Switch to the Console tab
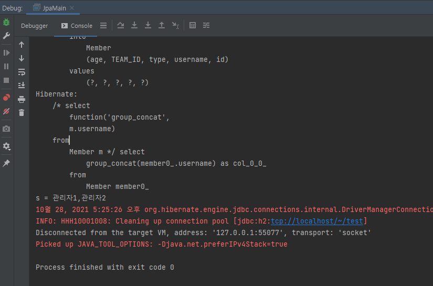 (x=77, y=26)
